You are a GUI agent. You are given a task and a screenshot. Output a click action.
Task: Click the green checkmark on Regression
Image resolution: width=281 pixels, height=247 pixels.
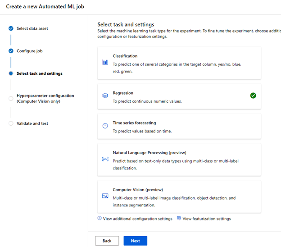(253, 96)
